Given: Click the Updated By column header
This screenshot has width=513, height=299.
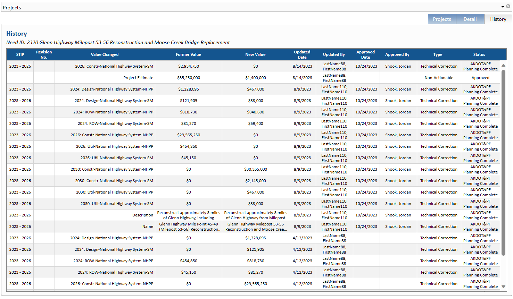Looking at the screenshot, I should pyautogui.click(x=334, y=54).
